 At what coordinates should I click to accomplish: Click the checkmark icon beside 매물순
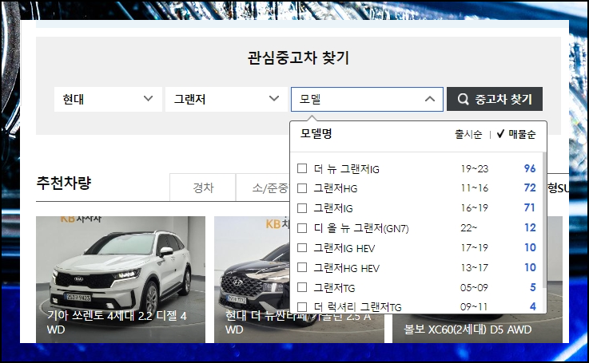pyautogui.click(x=500, y=134)
